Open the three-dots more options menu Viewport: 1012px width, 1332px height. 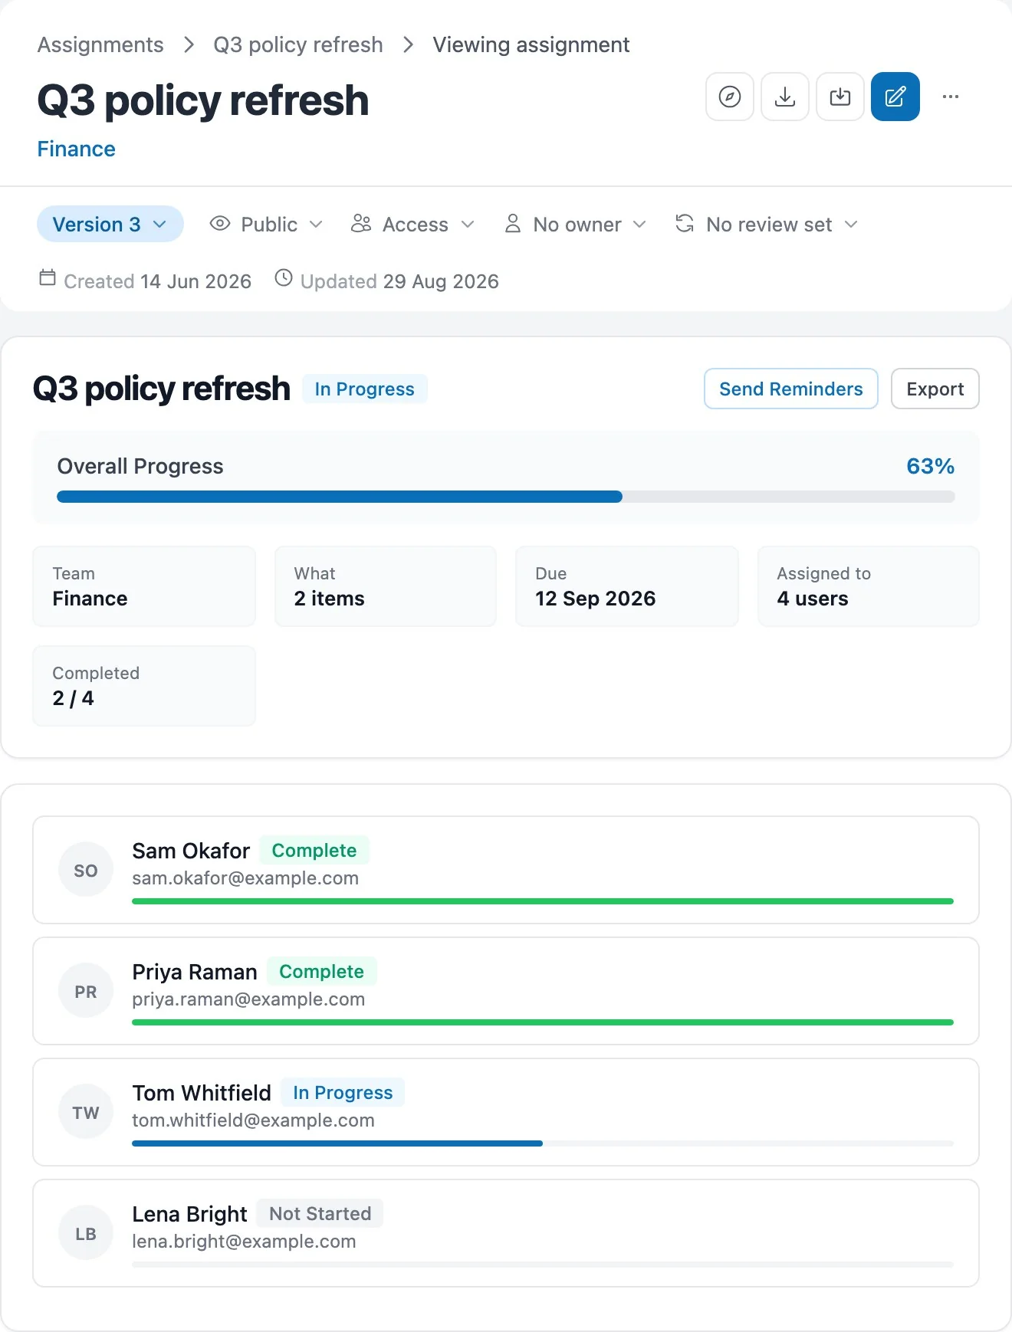click(x=951, y=97)
